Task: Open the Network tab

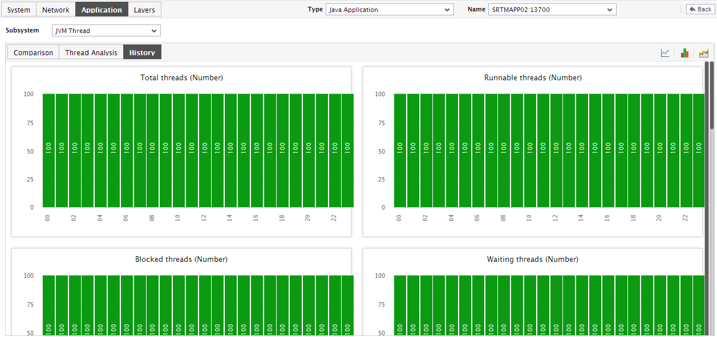Action: (56, 10)
